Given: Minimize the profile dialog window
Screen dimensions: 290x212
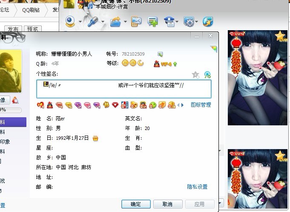Looking at the screenshot, I should pyautogui.click(x=197, y=36).
